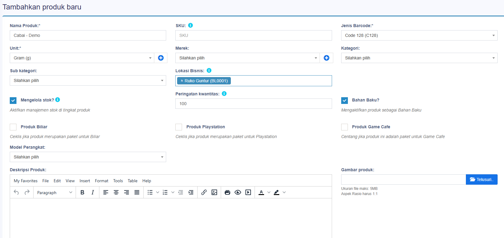The width and height of the screenshot is (504, 238).
Task: Click the Telusuri browse button
Action: 482,179
